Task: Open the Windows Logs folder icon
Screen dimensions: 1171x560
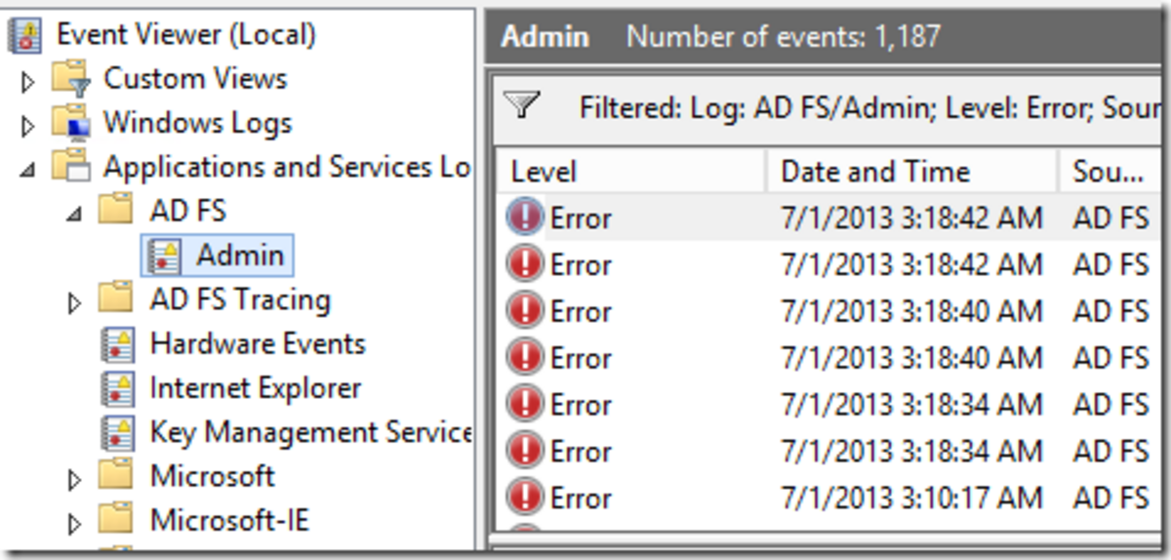Action: tap(70, 123)
